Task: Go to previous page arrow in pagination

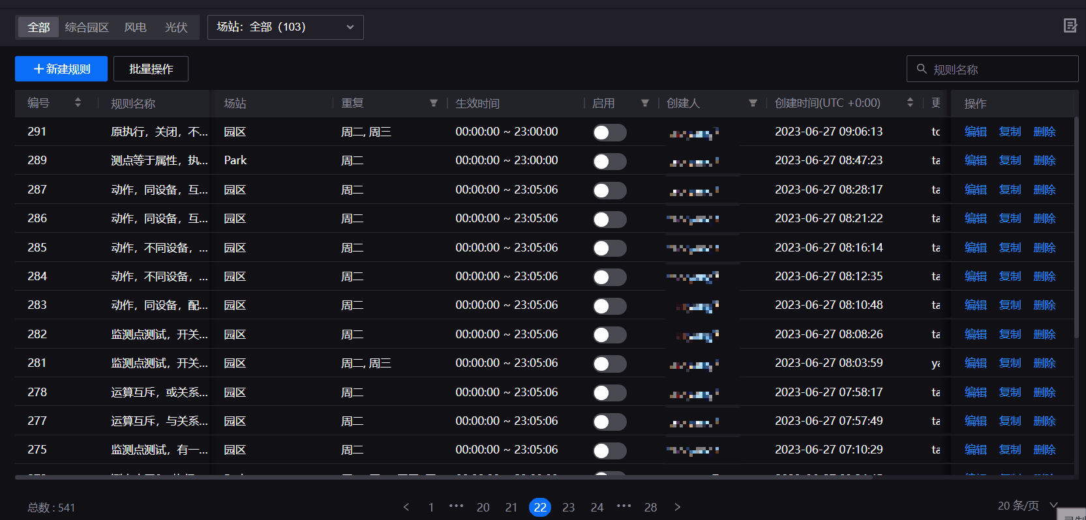Action: 406,507
